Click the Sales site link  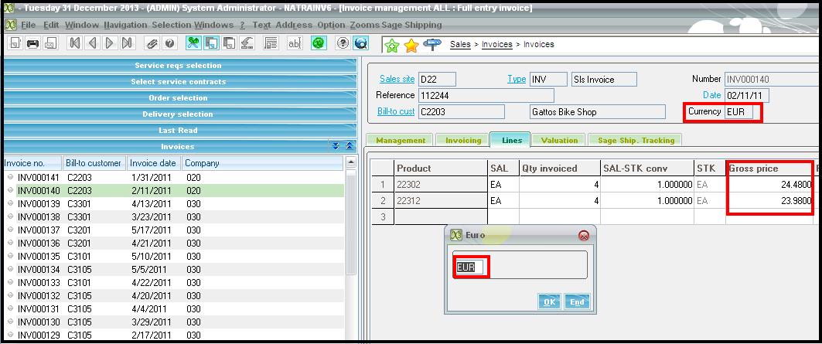397,79
